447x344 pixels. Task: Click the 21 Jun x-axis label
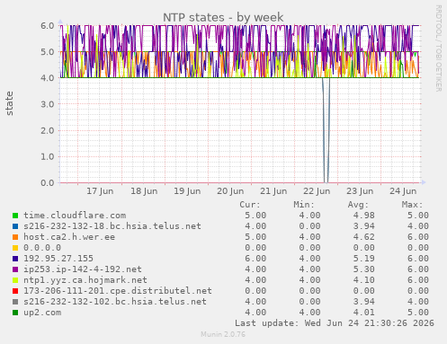tap(273, 191)
